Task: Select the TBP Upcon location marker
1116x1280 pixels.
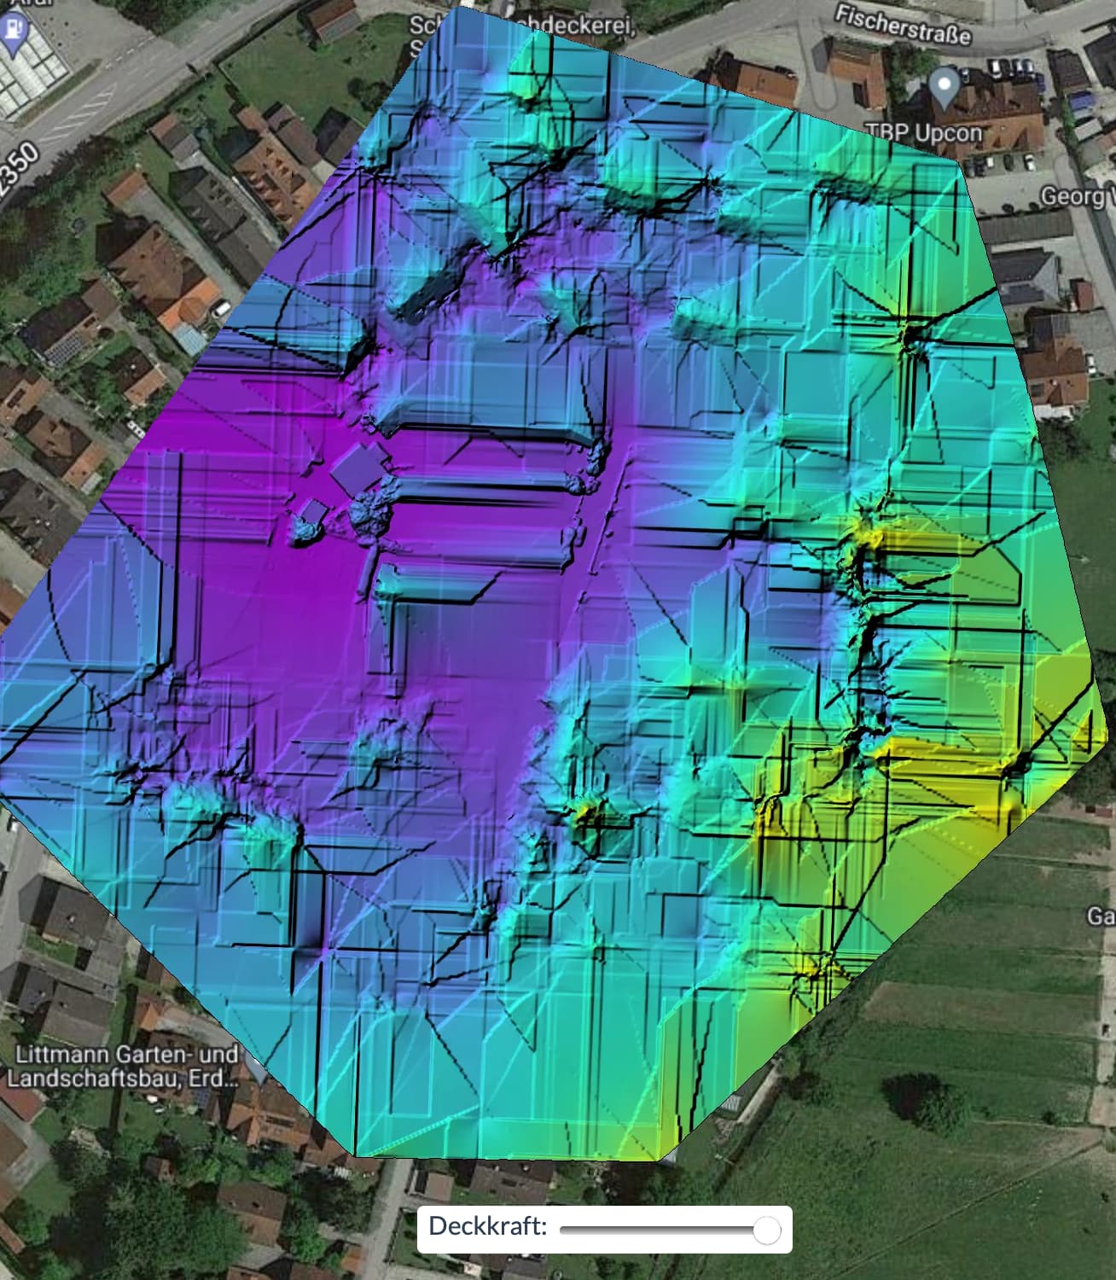Action: [943, 85]
